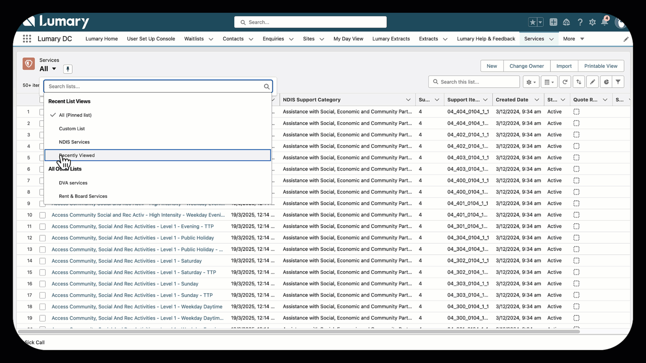Click the Global Actions plus icon
The height and width of the screenshot is (363, 646).
(553, 22)
